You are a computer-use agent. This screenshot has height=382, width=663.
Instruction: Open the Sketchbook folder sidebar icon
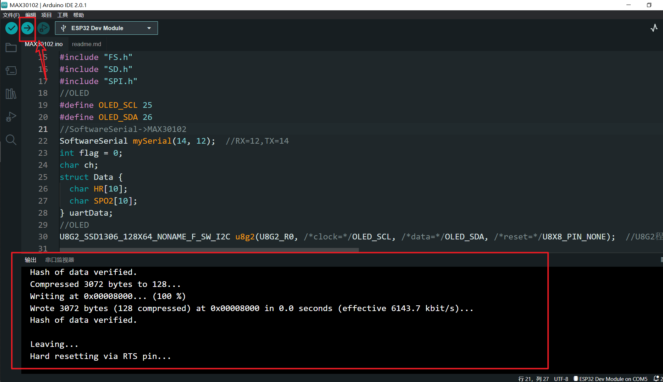[x=11, y=48]
